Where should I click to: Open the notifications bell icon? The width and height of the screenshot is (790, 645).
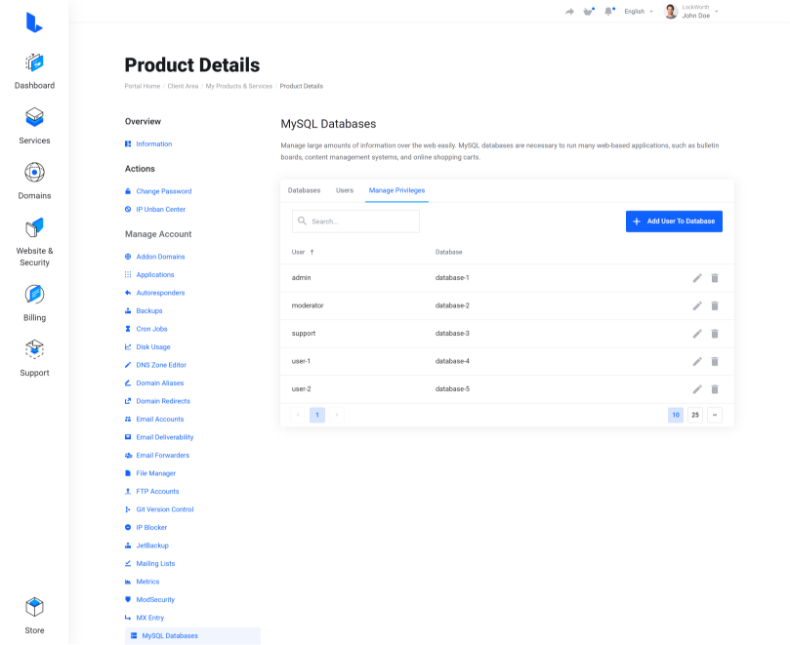609,12
